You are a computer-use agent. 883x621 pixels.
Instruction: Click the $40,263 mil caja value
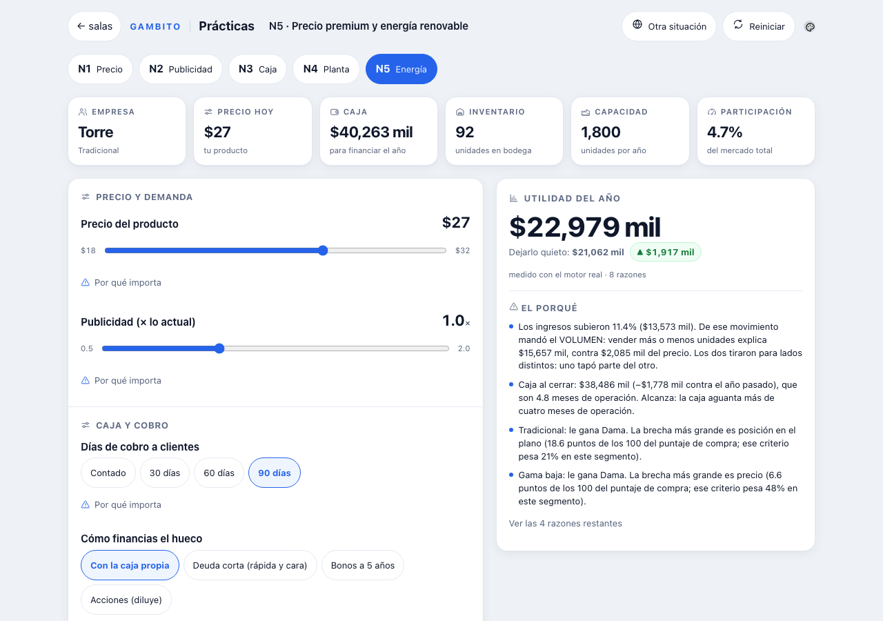coord(372,132)
